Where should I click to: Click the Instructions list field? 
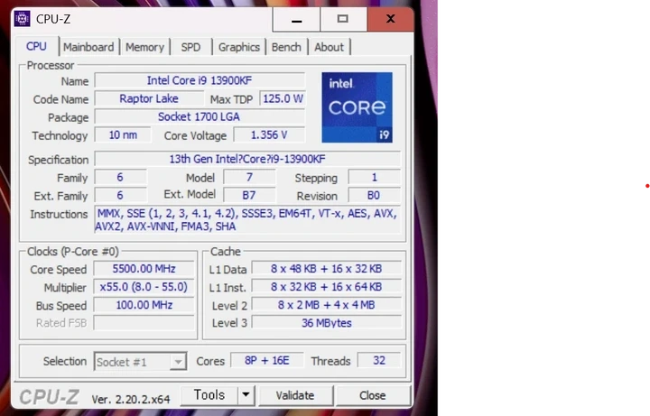click(x=247, y=219)
